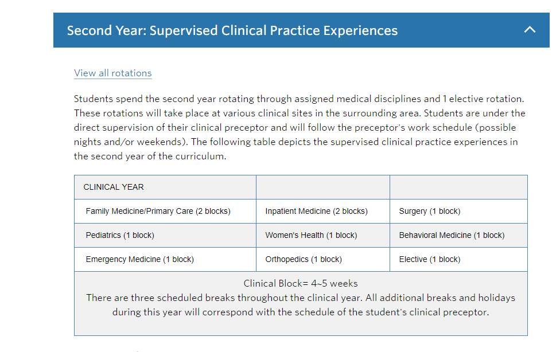Collapse the section using the chevron-up icon
The image size is (560, 352).
530,30
